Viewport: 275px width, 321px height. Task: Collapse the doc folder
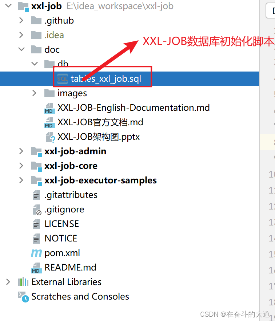[x=21, y=49]
